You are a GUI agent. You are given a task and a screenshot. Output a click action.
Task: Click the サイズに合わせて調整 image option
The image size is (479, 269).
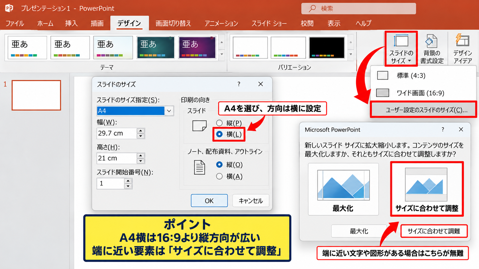[x=427, y=189]
